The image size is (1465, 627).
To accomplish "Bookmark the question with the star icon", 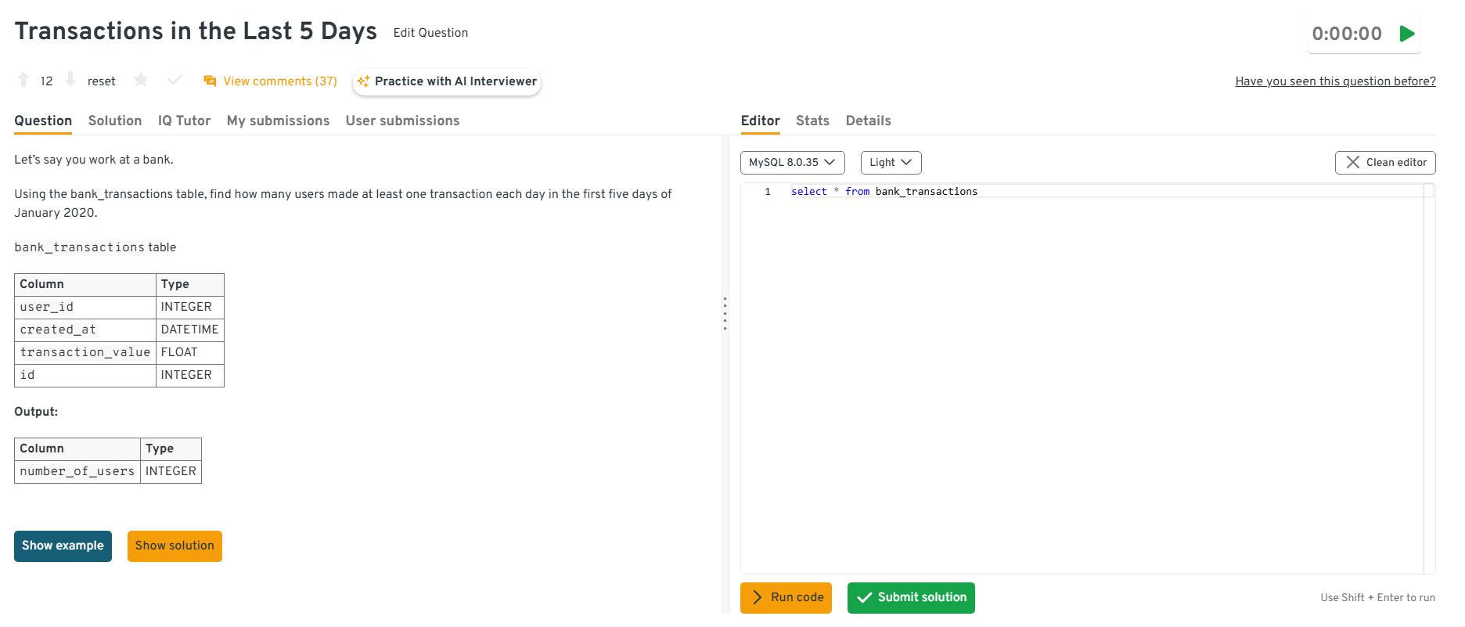I will click(141, 80).
